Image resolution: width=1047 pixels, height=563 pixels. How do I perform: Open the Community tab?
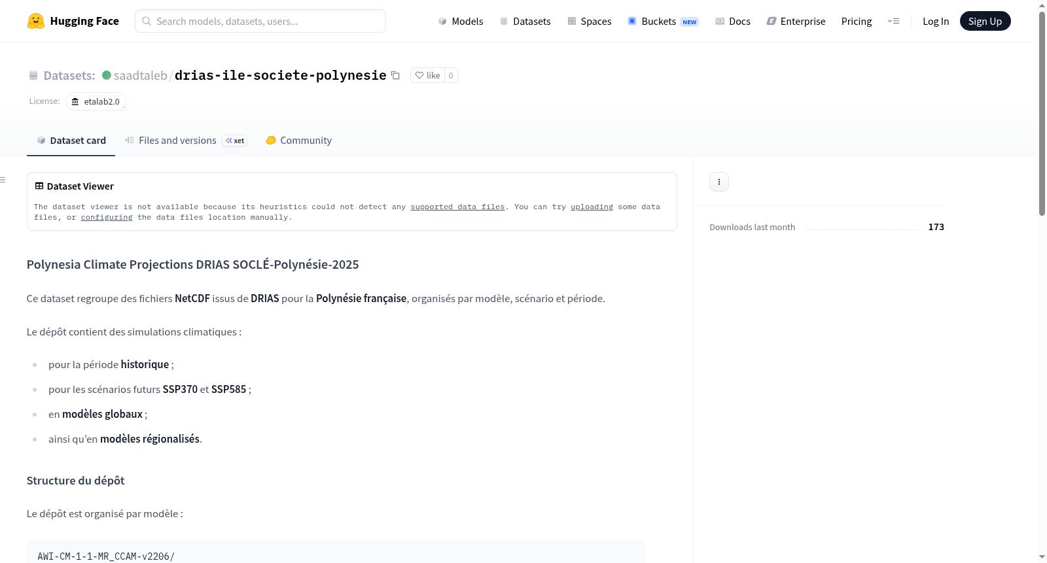pyautogui.click(x=299, y=141)
